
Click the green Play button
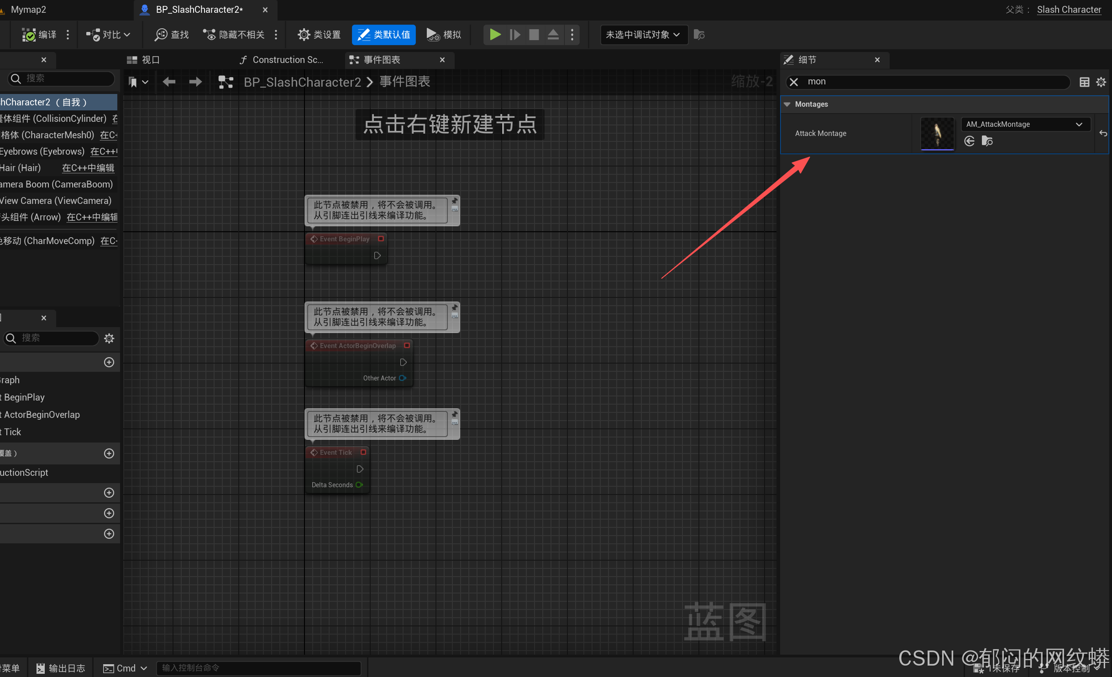pyautogui.click(x=495, y=35)
